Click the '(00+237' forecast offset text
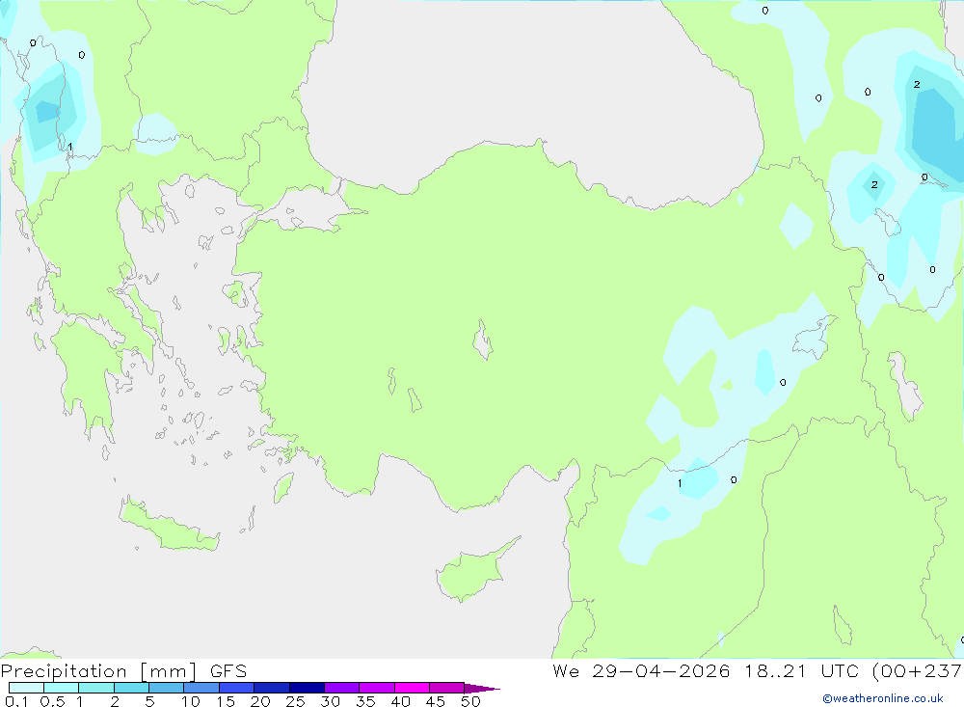 tap(917, 671)
